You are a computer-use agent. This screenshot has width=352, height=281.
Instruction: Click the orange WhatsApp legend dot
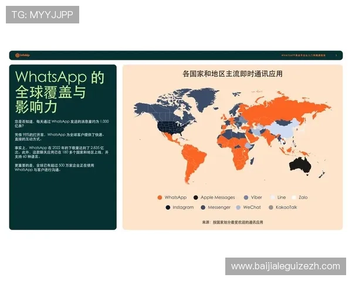(160, 197)
